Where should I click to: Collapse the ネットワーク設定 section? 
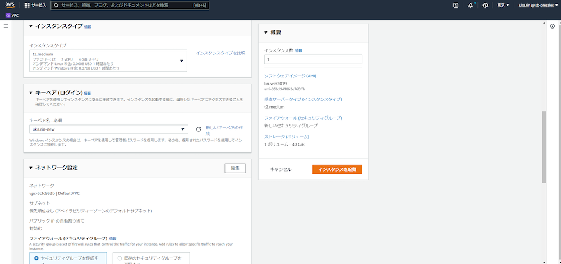[31, 168]
